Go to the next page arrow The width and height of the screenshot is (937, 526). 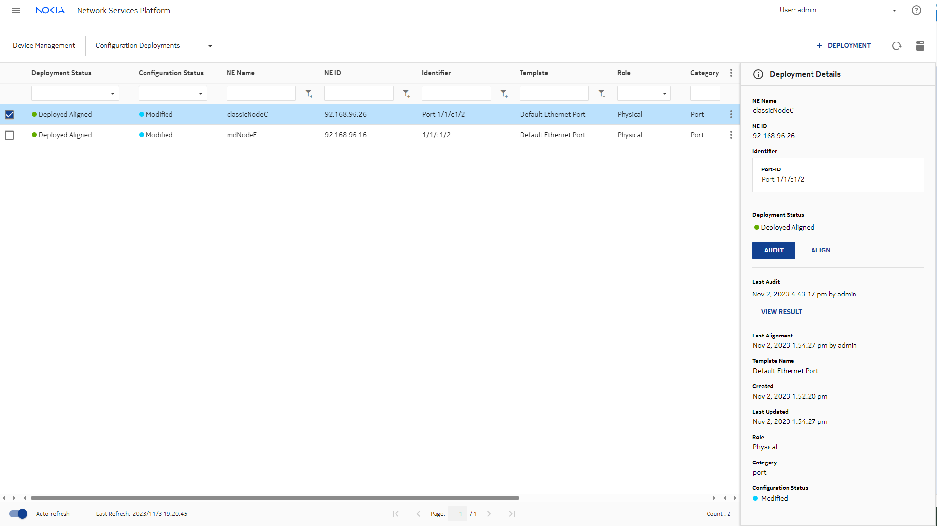point(489,514)
